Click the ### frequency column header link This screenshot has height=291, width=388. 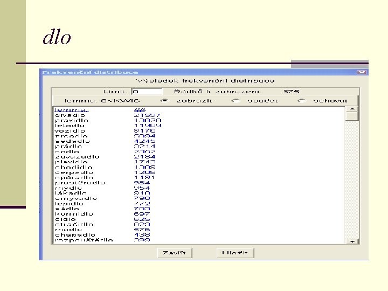point(140,110)
